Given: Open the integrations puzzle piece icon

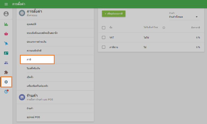Looking at the screenshot, I should 6,72.
